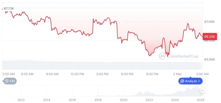Viewport: 221px width, 103px height.
Task: Select 2018 on the overview timeline
Action: tap(98, 100)
